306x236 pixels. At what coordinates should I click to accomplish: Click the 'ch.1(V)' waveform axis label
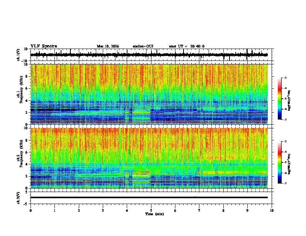pos(19,55)
